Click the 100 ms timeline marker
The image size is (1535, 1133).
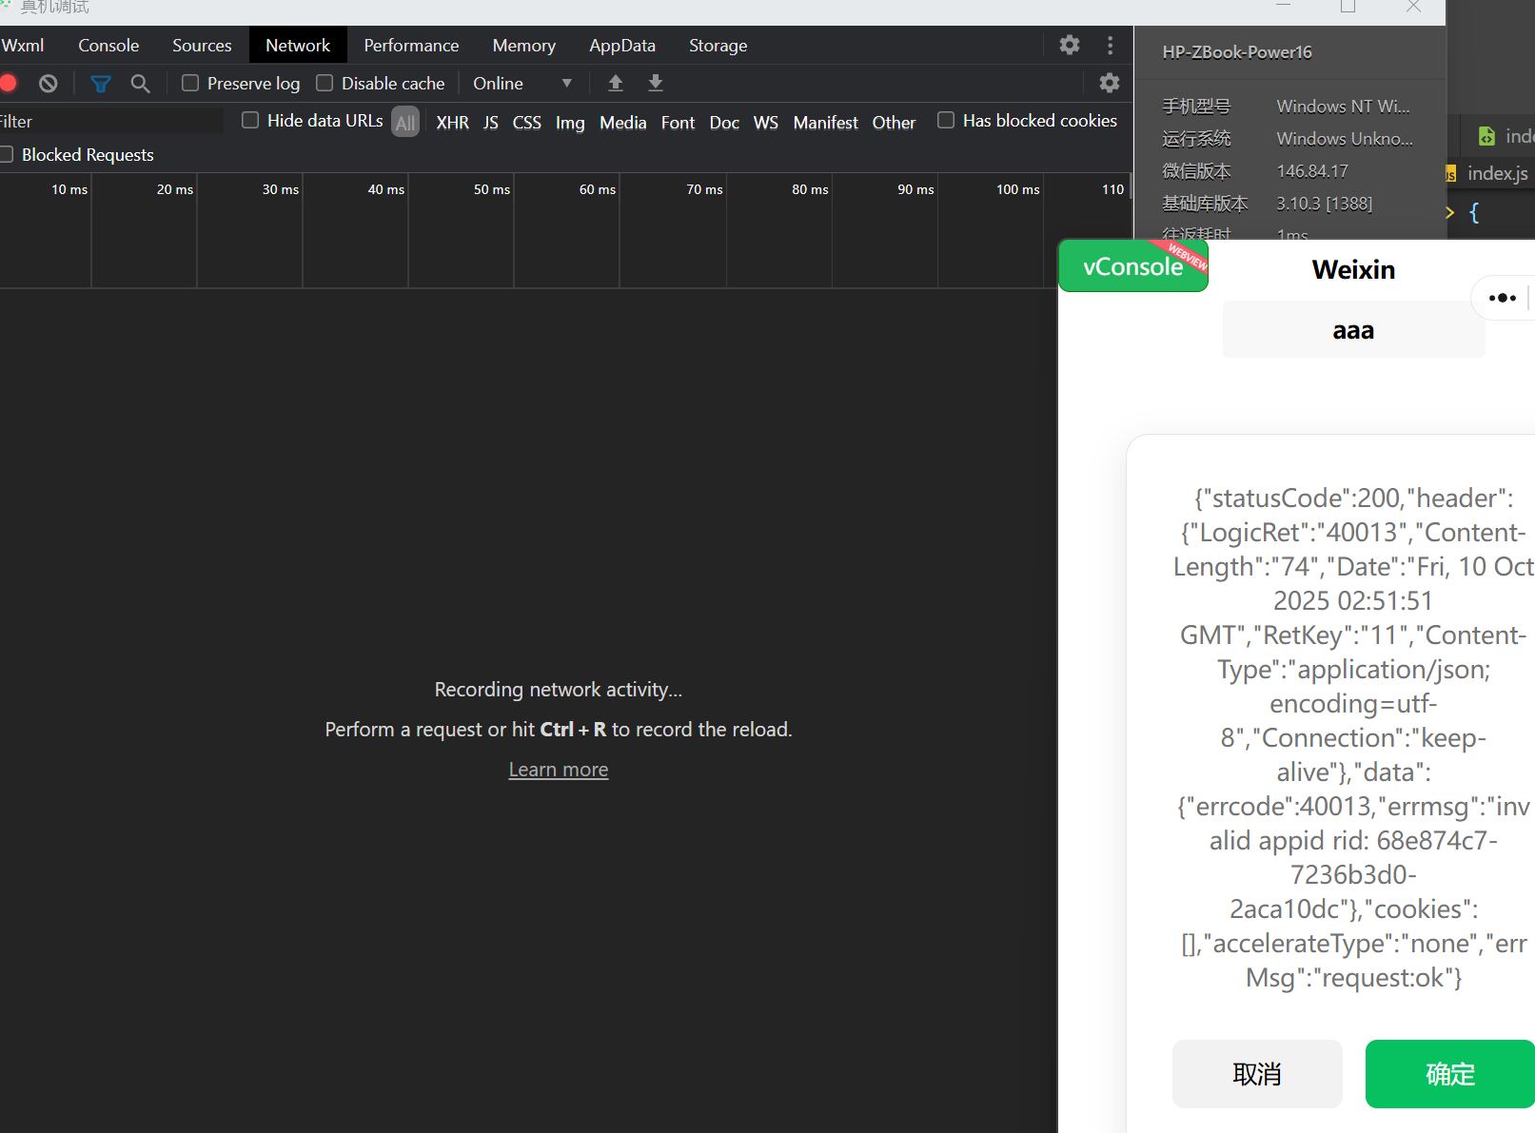[x=1017, y=189]
